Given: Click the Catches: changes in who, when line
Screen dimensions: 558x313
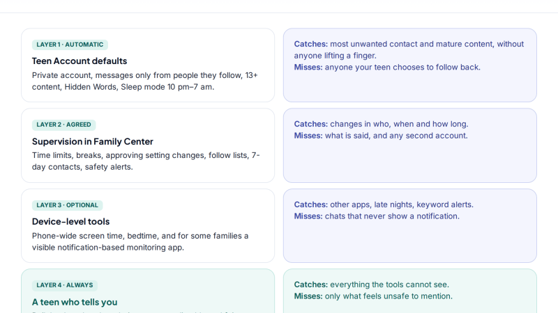Looking at the screenshot, I should (x=381, y=125).
